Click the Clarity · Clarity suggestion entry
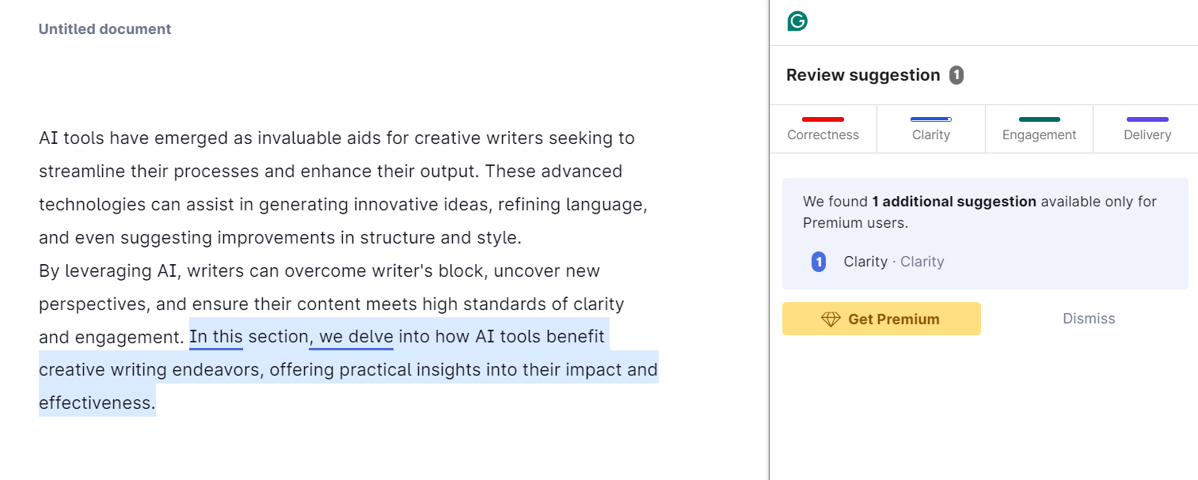This screenshot has width=1198, height=480. coord(893,262)
